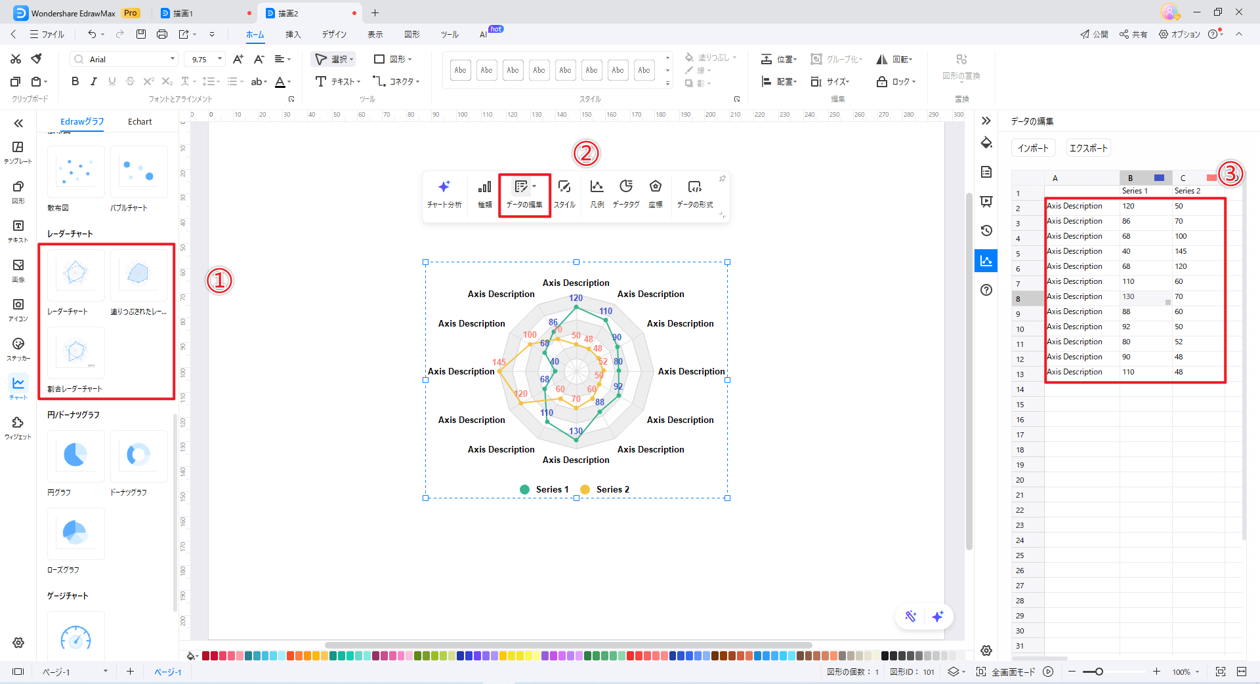This screenshot has width=1260, height=684.
Task: Open the Icons (アイコン) sidebar panel
Action: point(18,310)
